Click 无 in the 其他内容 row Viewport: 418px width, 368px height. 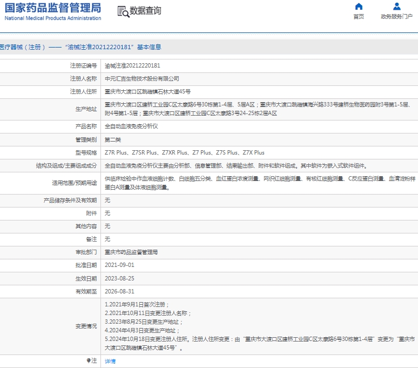[107, 226]
